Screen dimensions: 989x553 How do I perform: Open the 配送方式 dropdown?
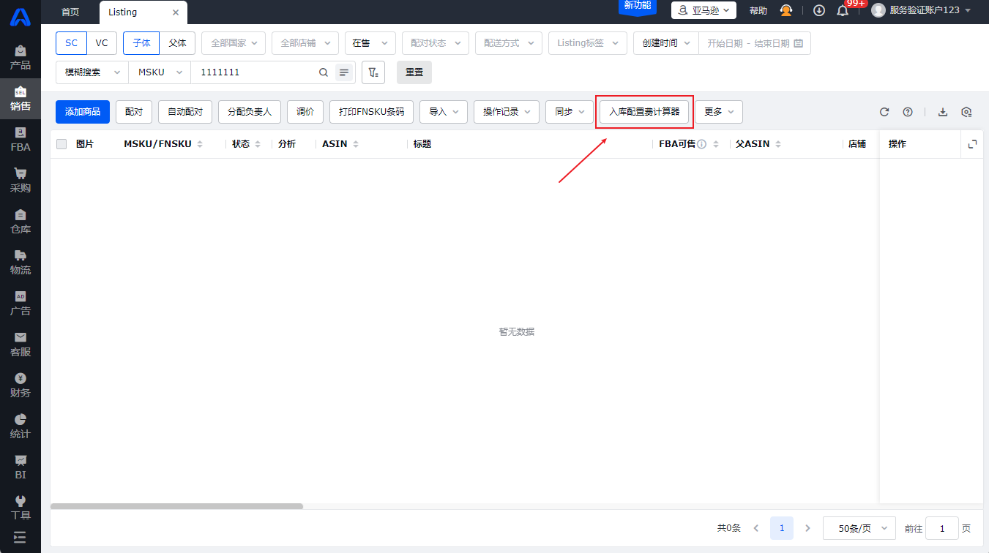point(509,43)
